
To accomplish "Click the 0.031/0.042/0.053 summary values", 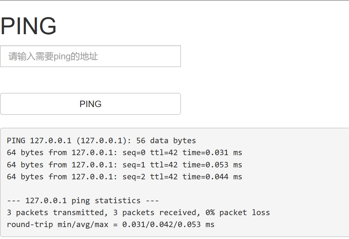I will 161,224.
